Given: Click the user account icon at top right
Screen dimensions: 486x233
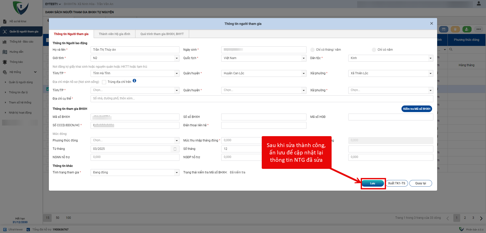Looking at the screenshot, I should pos(479,4).
